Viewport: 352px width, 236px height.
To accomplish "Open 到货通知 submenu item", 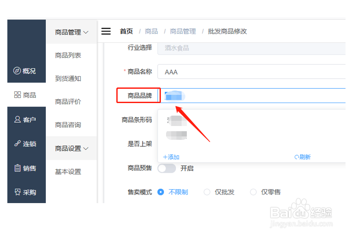I will coord(68,79).
